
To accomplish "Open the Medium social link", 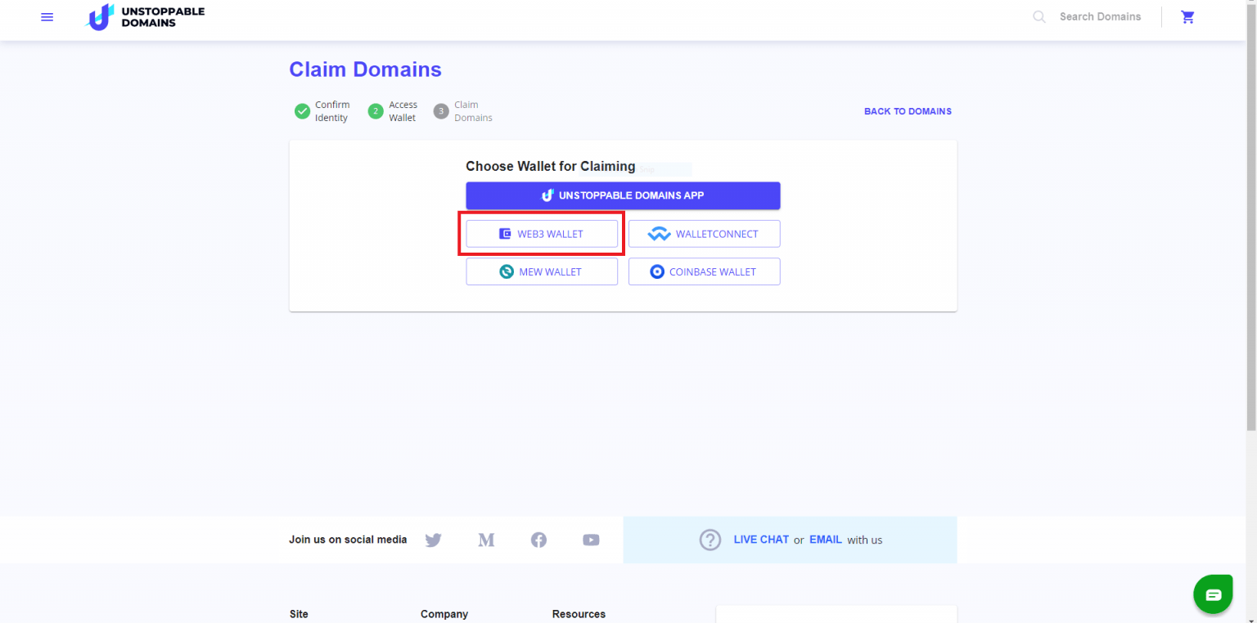I will coord(486,540).
